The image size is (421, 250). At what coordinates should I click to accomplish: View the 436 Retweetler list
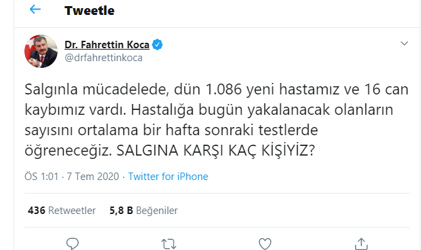click(62, 211)
